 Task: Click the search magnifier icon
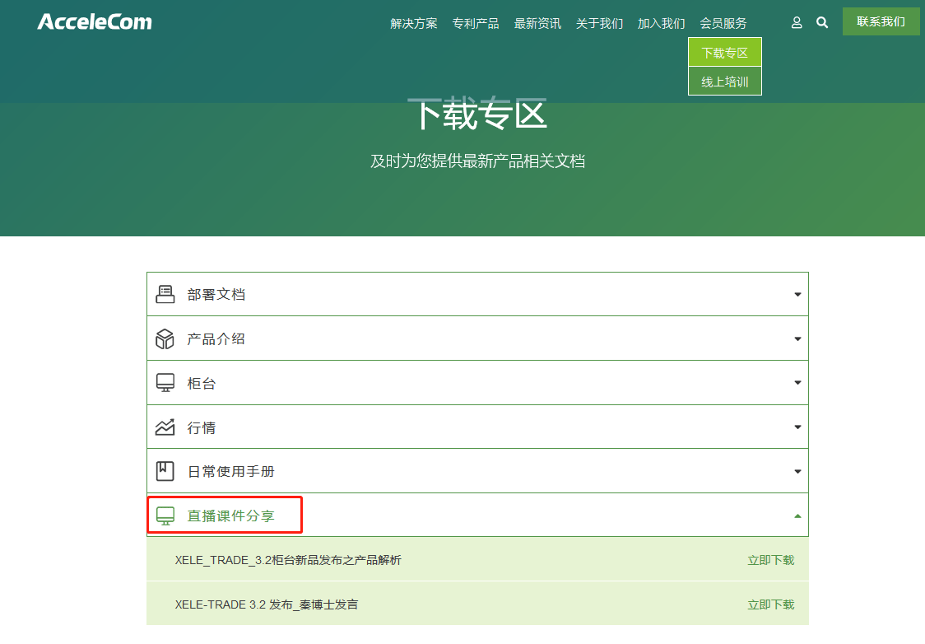pyautogui.click(x=822, y=22)
